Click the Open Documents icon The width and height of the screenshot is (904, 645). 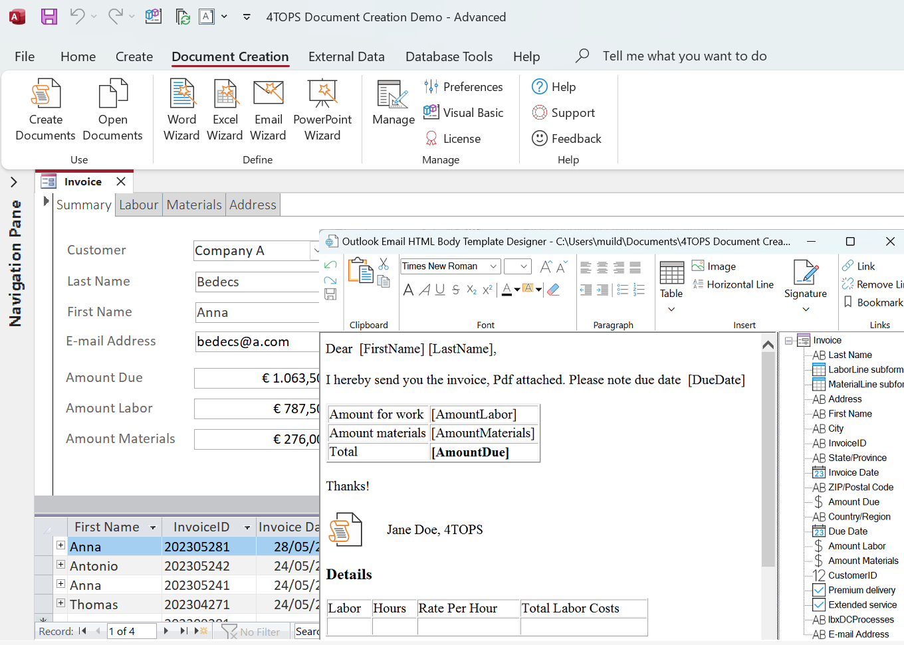point(112,94)
